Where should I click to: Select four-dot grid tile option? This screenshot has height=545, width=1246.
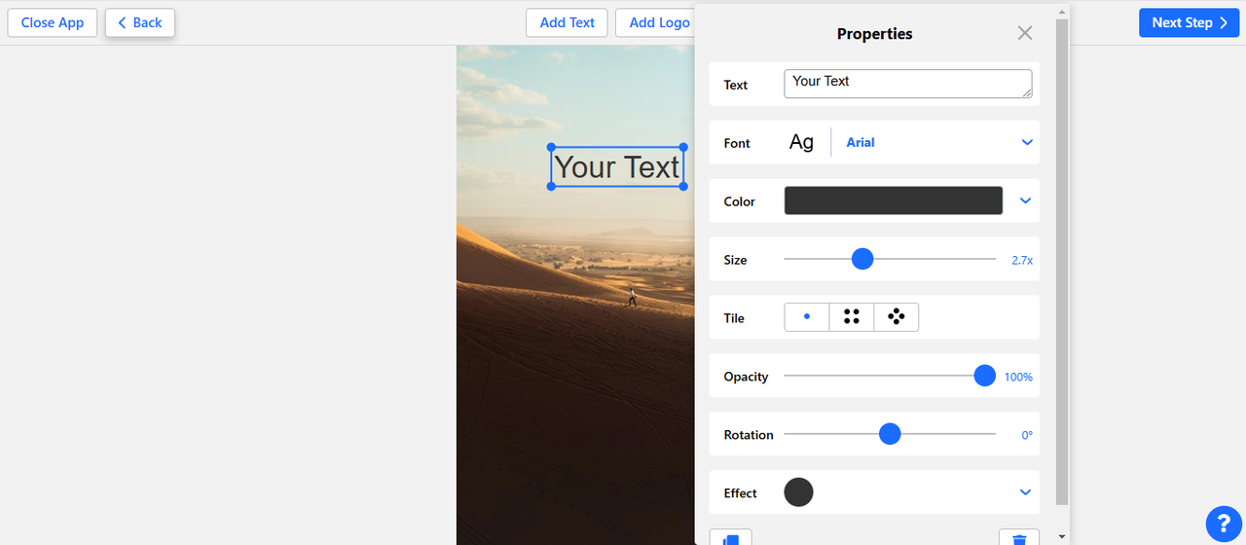point(852,317)
